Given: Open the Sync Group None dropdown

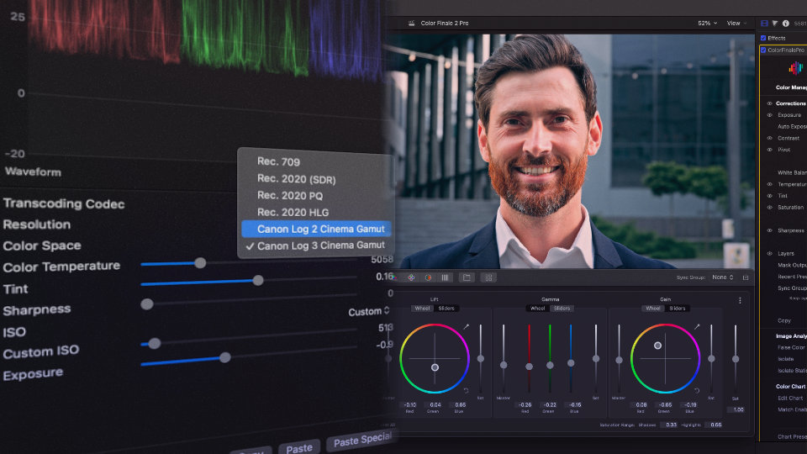Looking at the screenshot, I should [723, 277].
